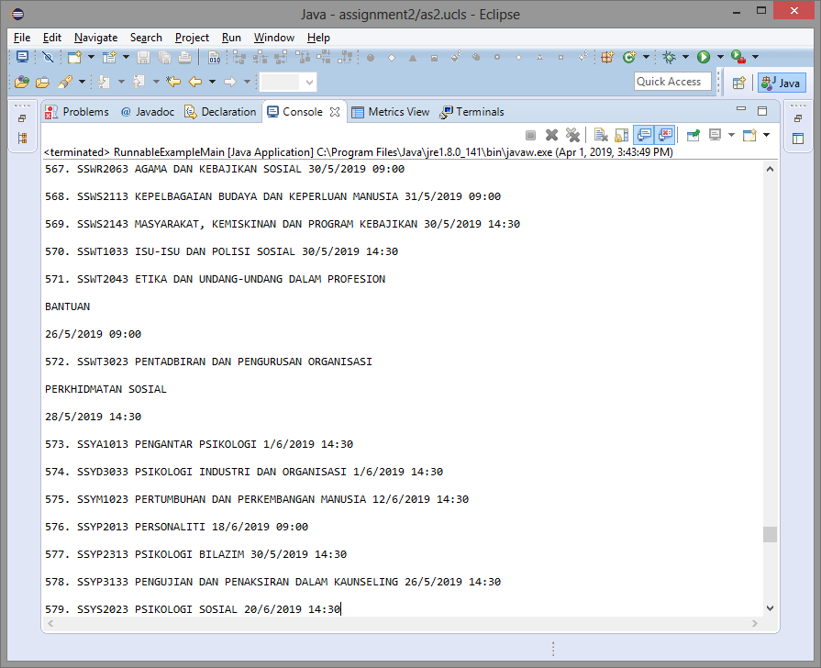Click the Save All icon
Screen dimensions: 821x668
click(x=164, y=57)
